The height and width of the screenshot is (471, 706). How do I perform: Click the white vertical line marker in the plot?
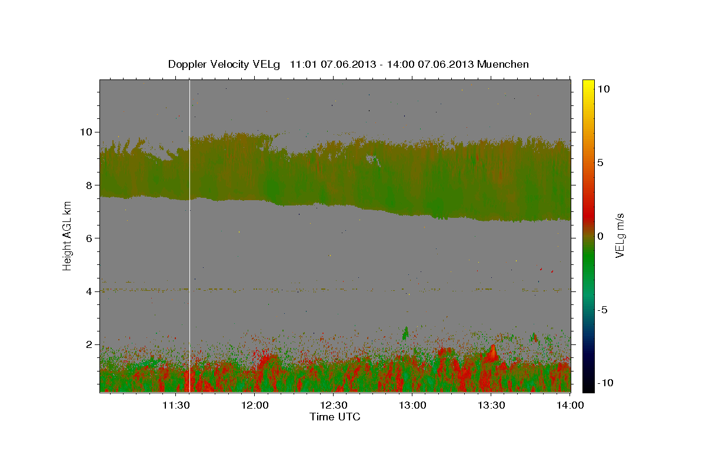point(189,235)
